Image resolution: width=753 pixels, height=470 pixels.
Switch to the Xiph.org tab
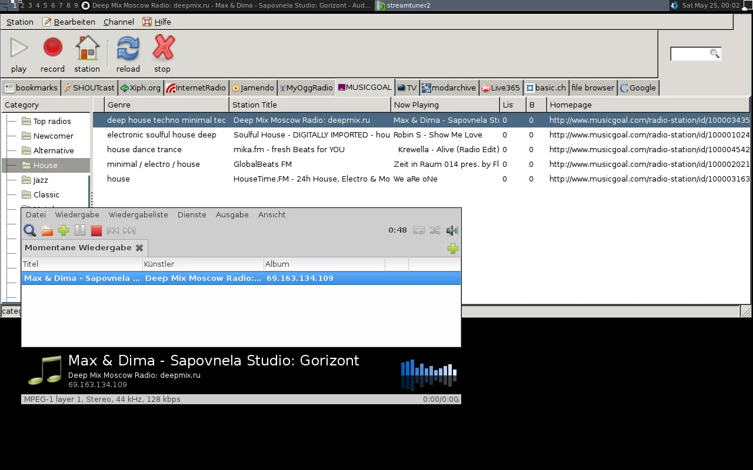coord(141,88)
